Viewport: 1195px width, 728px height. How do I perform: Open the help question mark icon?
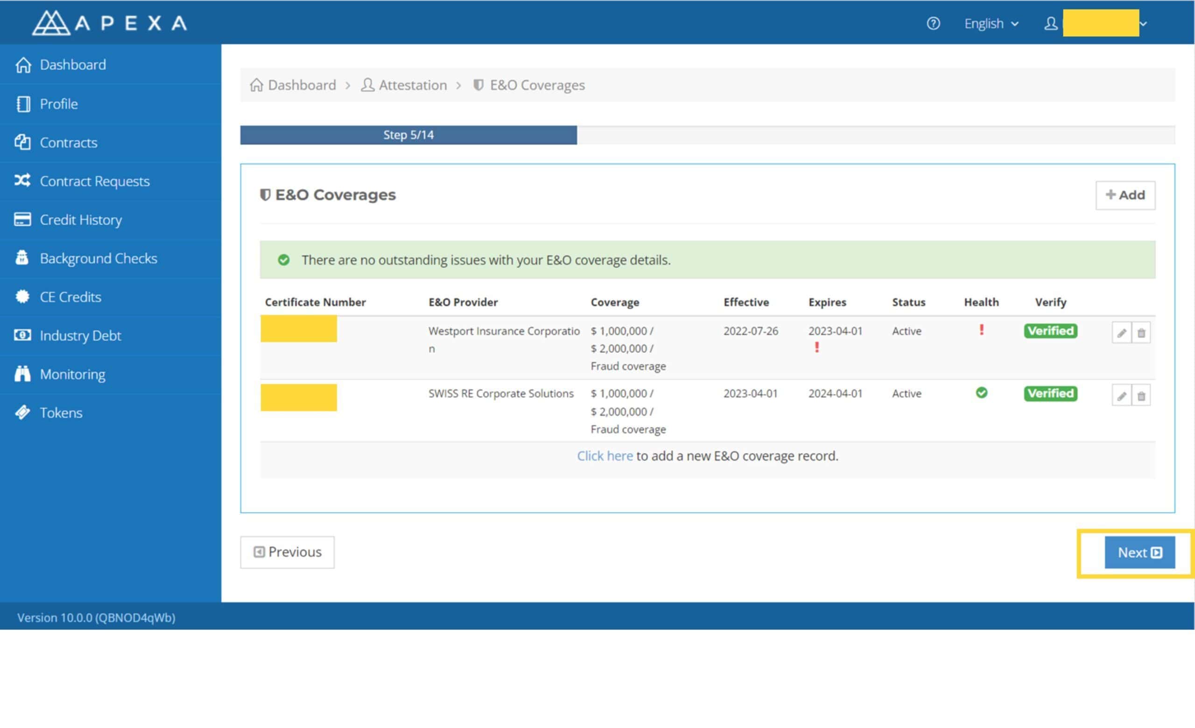[x=933, y=23]
